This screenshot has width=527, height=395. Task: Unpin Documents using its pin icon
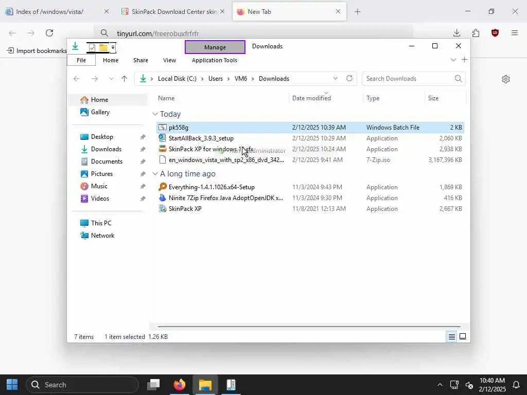(143, 162)
